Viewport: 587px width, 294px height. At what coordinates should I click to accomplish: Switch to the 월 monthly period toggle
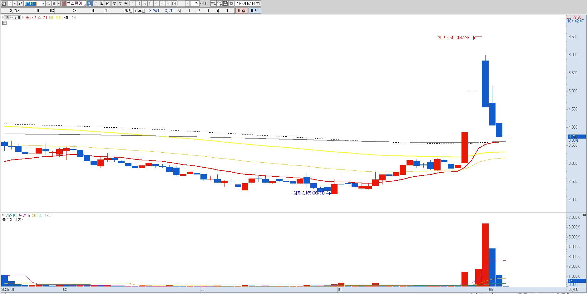(x=102, y=3)
